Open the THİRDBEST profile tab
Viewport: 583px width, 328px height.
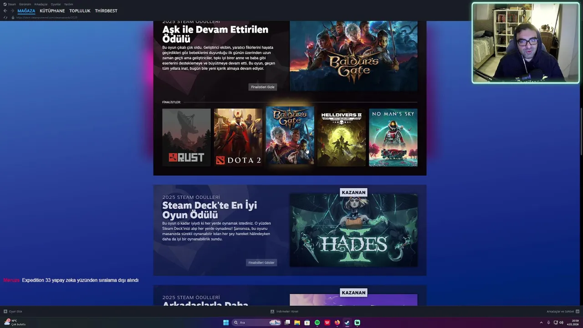point(106,11)
